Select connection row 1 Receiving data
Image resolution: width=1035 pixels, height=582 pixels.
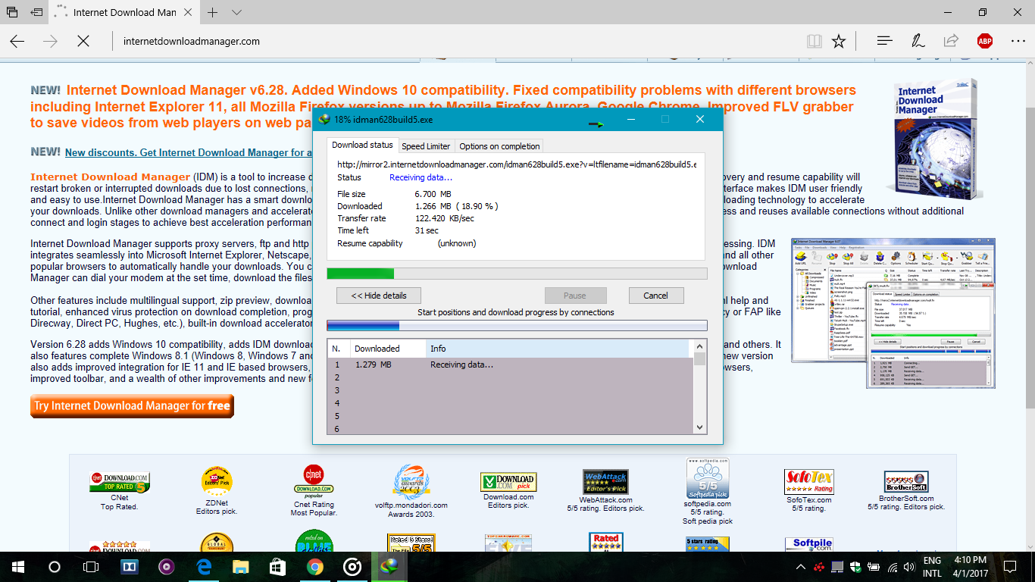pos(510,365)
